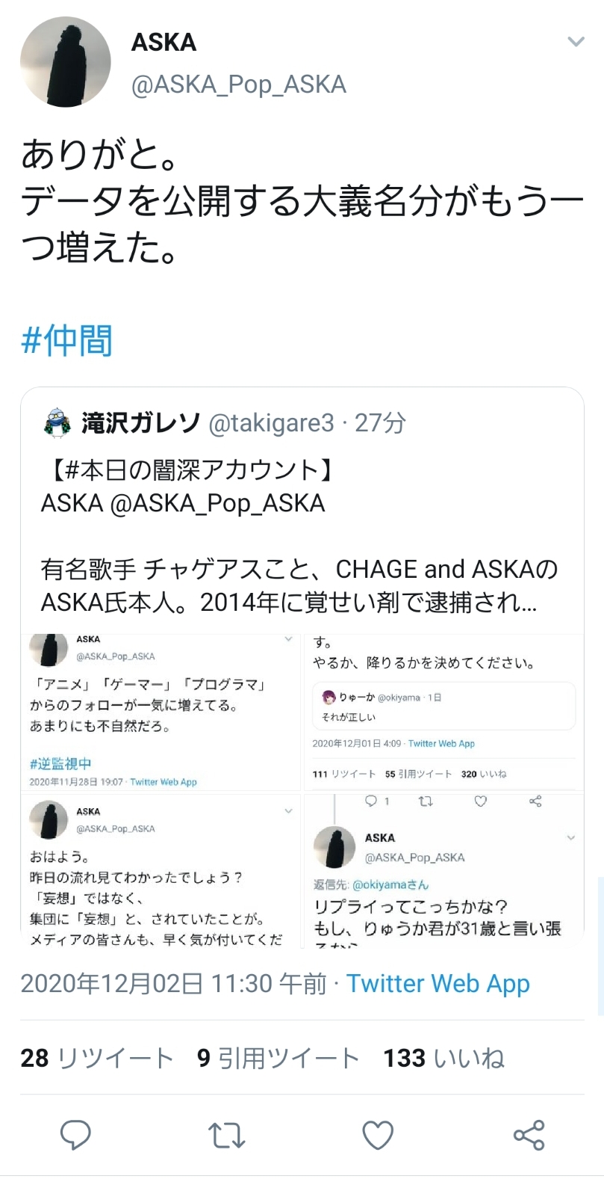Open the tweet options chevron
604x1182 pixels.
(576, 42)
